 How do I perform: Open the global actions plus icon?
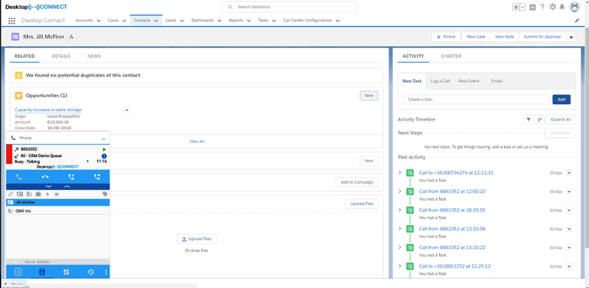[532, 7]
